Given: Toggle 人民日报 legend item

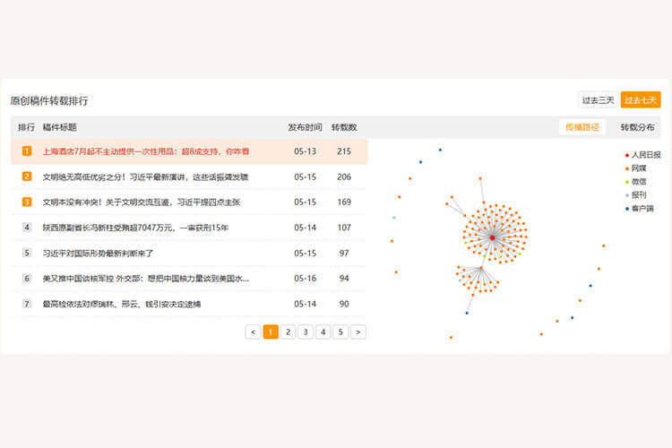Looking at the screenshot, I should pos(642,155).
